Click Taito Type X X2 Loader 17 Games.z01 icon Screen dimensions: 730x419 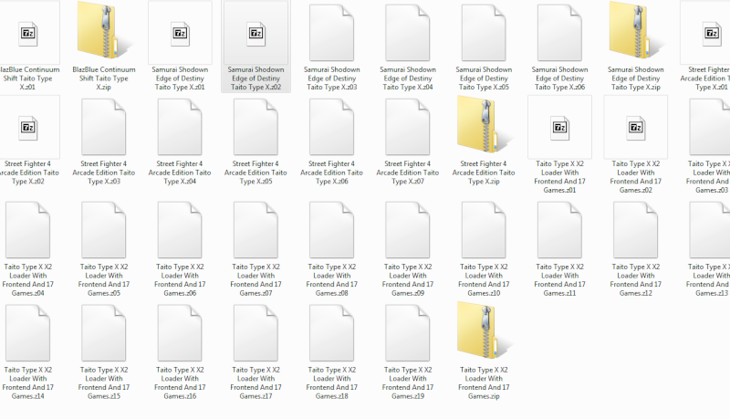[559, 127]
